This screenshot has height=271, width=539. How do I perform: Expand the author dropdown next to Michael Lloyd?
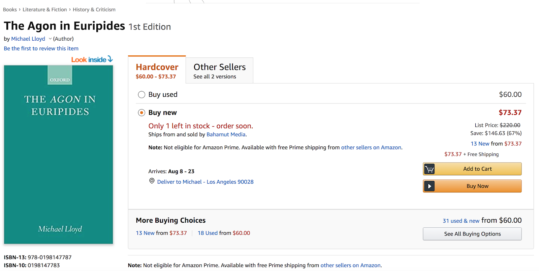tap(50, 39)
